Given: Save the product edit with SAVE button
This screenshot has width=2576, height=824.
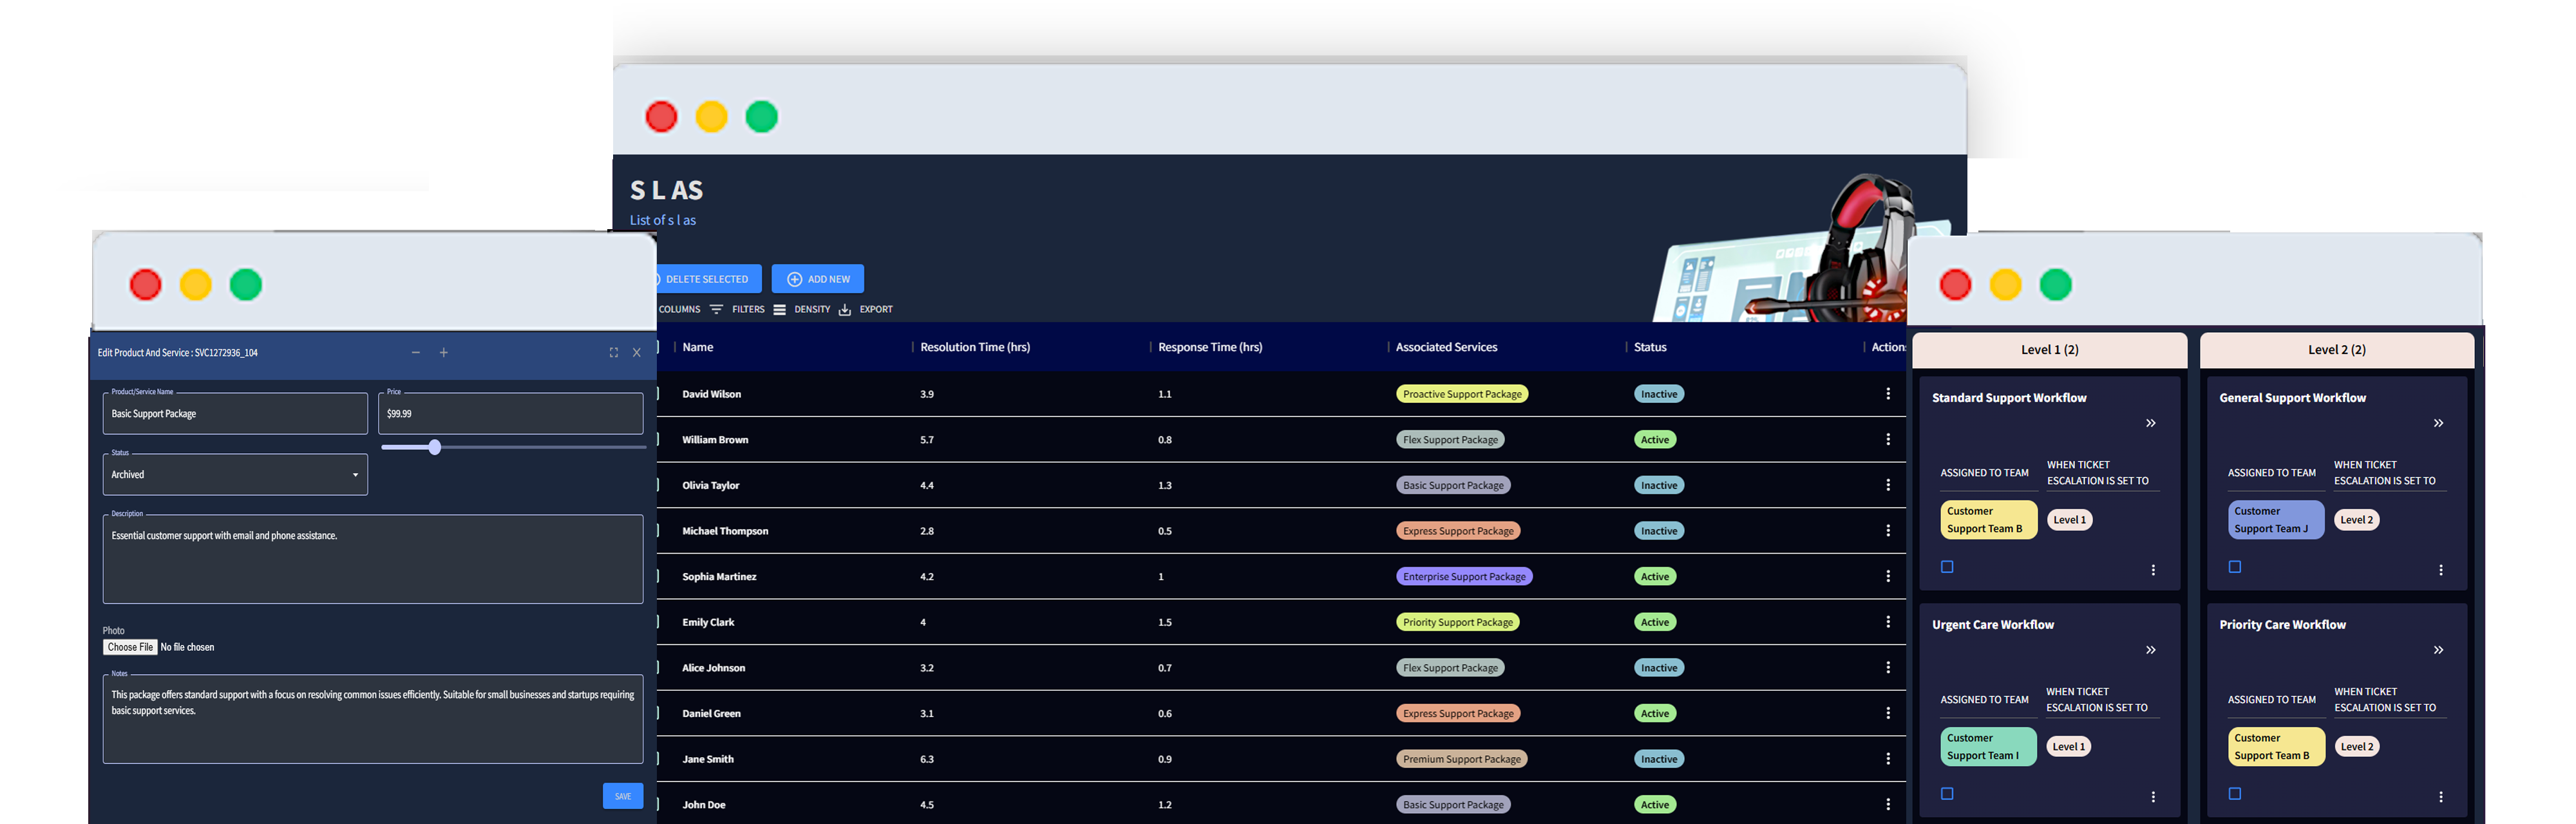Looking at the screenshot, I should [x=623, y=796].
